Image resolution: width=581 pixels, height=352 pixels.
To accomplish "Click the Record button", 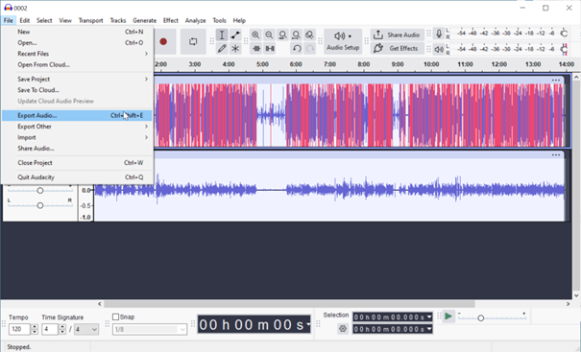I will (163, 41).
